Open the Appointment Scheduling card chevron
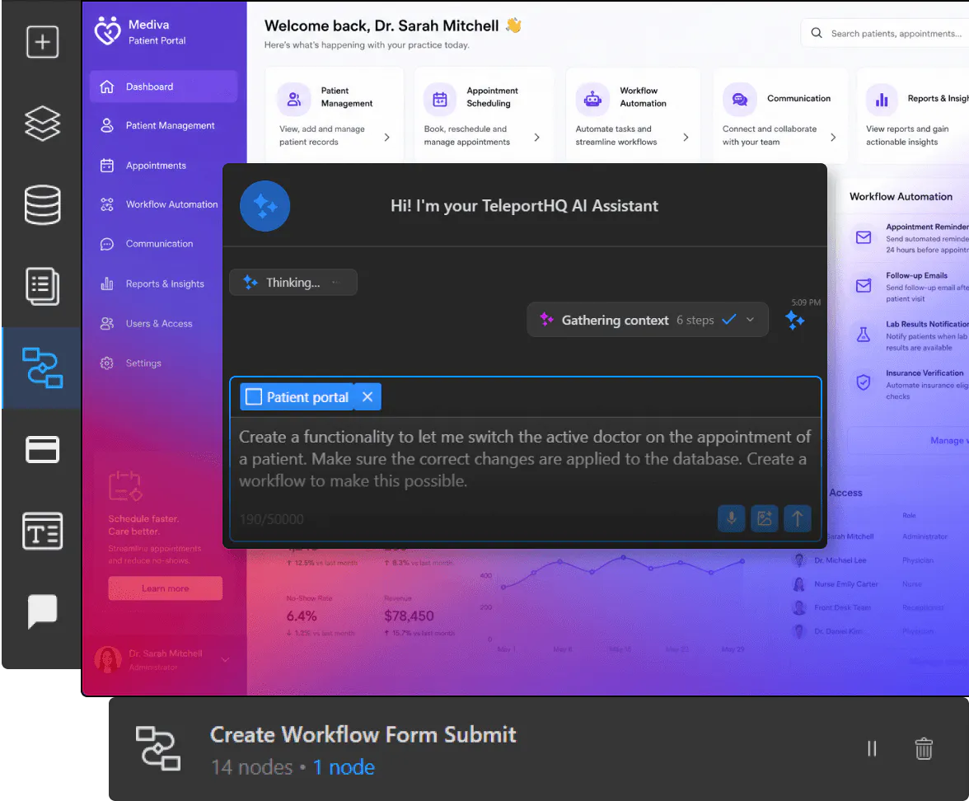The width and height of the screenshot is (969, 801). pos(536,137)
